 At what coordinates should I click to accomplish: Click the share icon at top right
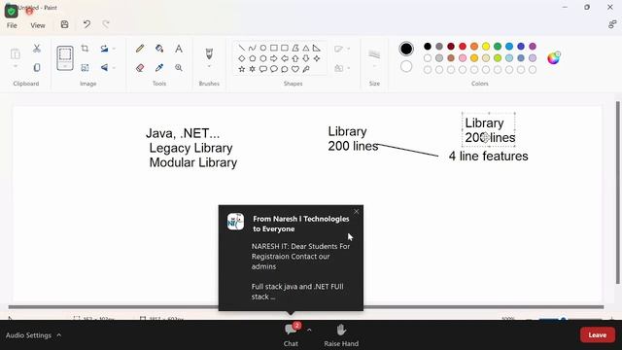[x=612, y=24]
